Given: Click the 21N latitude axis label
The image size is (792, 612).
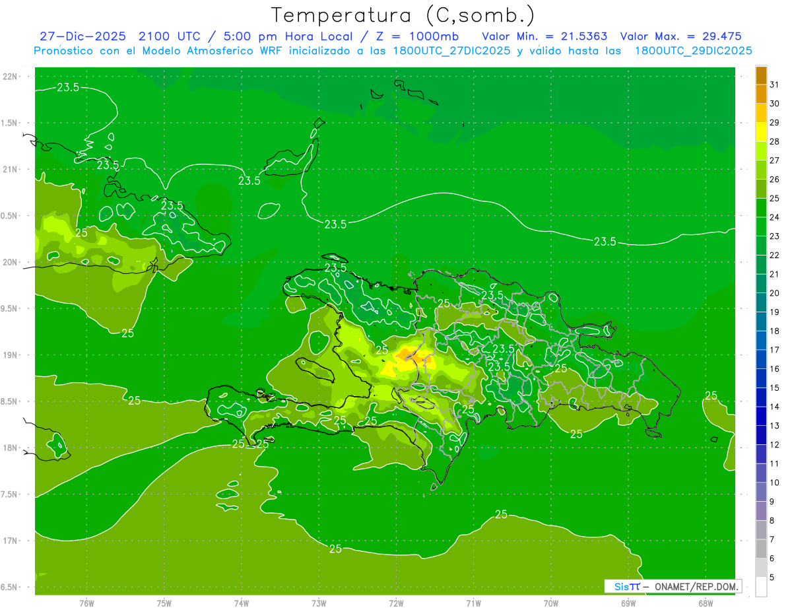Looking at the screenshot, I should pyautogui.click(x=11, y=169).
